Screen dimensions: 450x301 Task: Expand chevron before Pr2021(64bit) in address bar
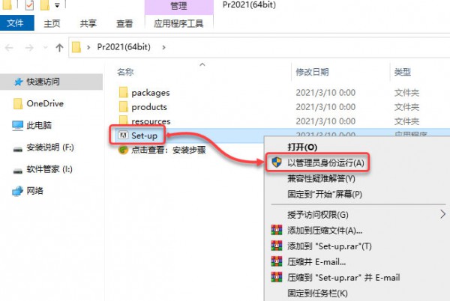point(88,47)
